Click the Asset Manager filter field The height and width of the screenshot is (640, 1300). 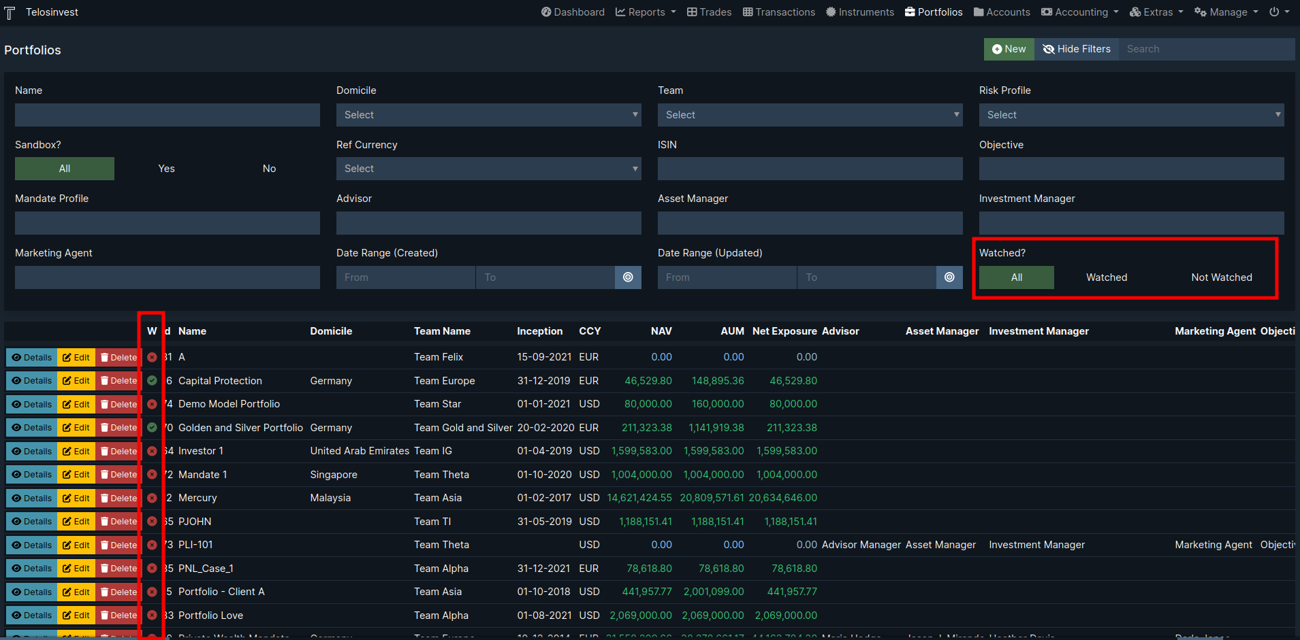click(810, 223)
